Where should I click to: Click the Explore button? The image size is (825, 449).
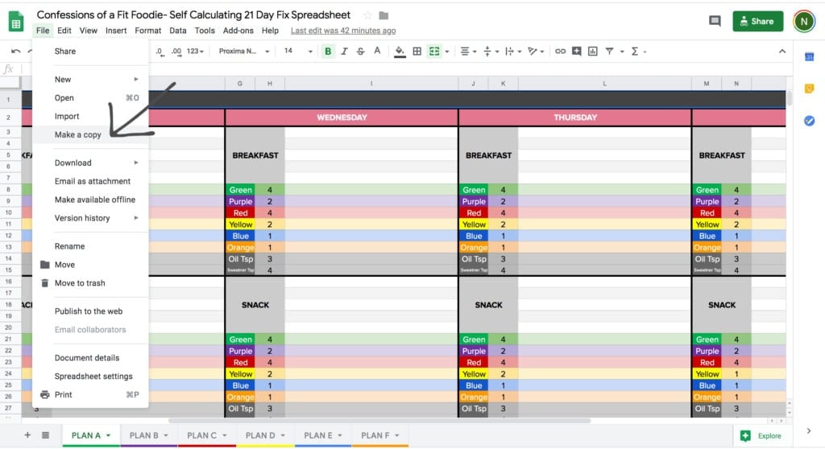coord(762,435)
